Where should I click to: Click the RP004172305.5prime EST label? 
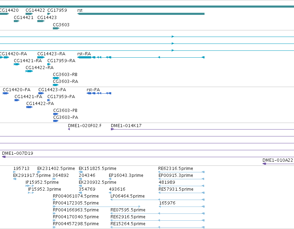76,203
